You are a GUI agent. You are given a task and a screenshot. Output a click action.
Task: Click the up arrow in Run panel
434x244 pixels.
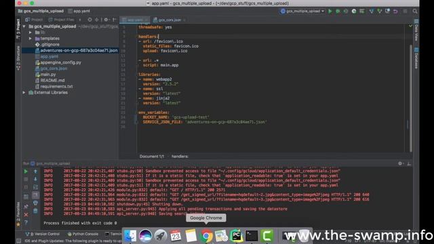pyautogui.click(x=35, y=171)
